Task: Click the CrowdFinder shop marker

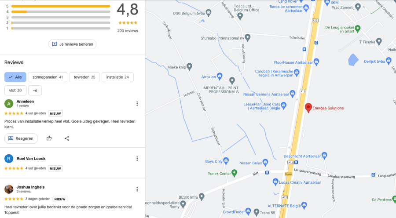Action: click(248, 211)
